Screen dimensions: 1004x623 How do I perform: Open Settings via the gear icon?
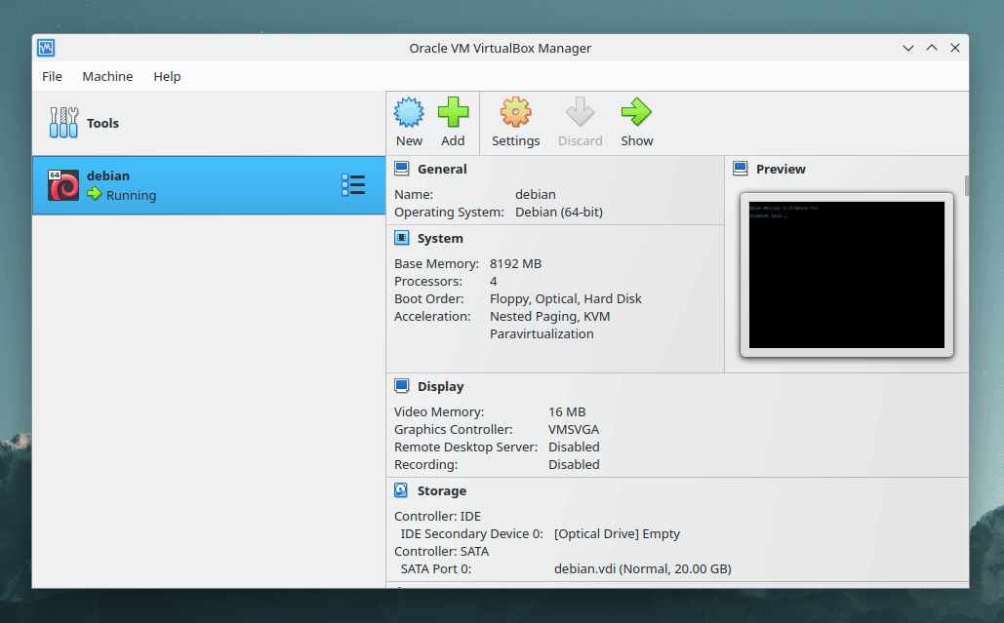515,112
